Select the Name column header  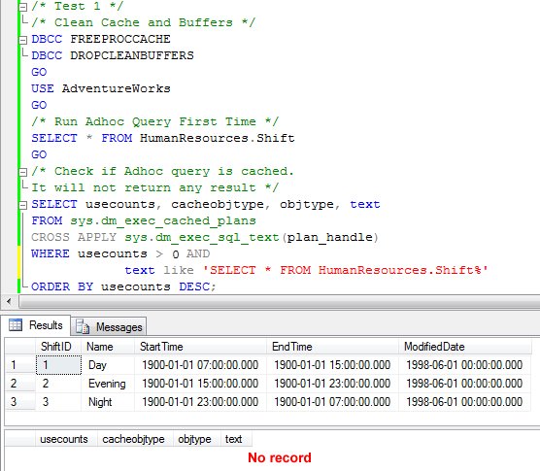click(x=108, y=347)
